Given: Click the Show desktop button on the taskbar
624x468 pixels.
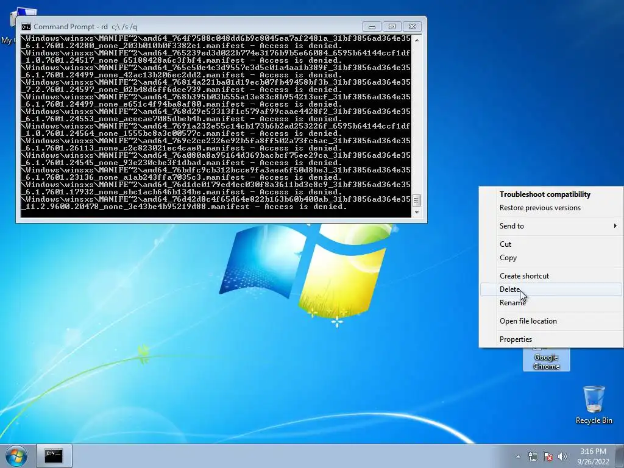Looking at the screenshot, I should point(620,456).
